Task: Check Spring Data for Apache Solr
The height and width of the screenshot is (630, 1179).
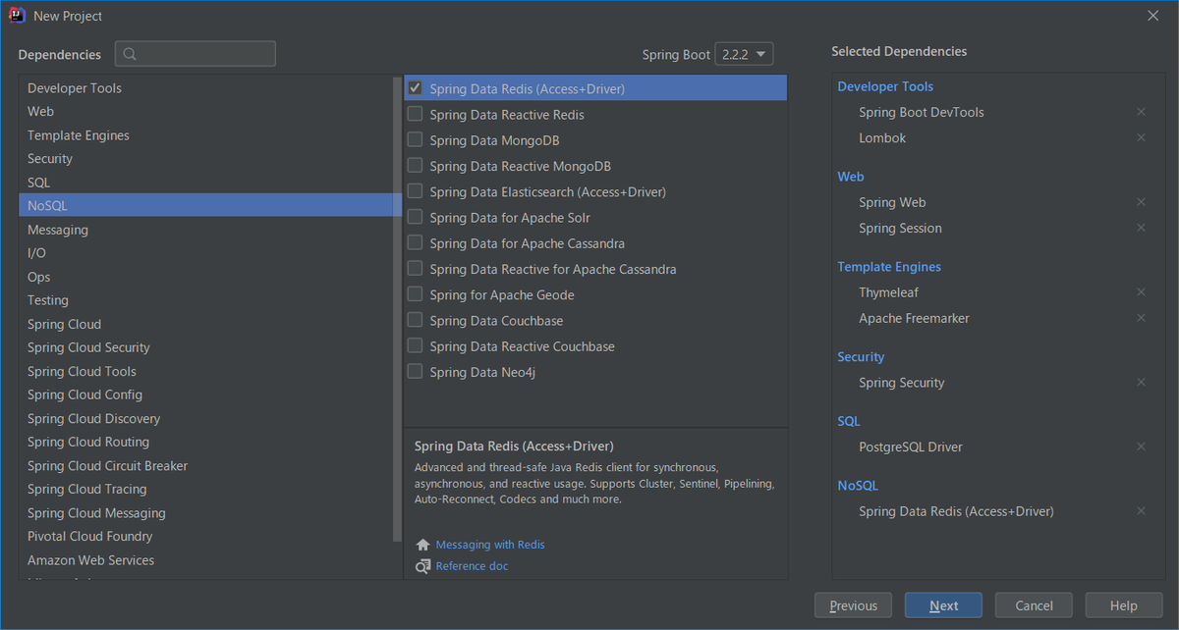Action: [415, 217]
